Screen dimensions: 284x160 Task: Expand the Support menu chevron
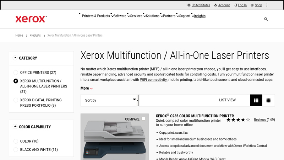(x=192, y=16)
